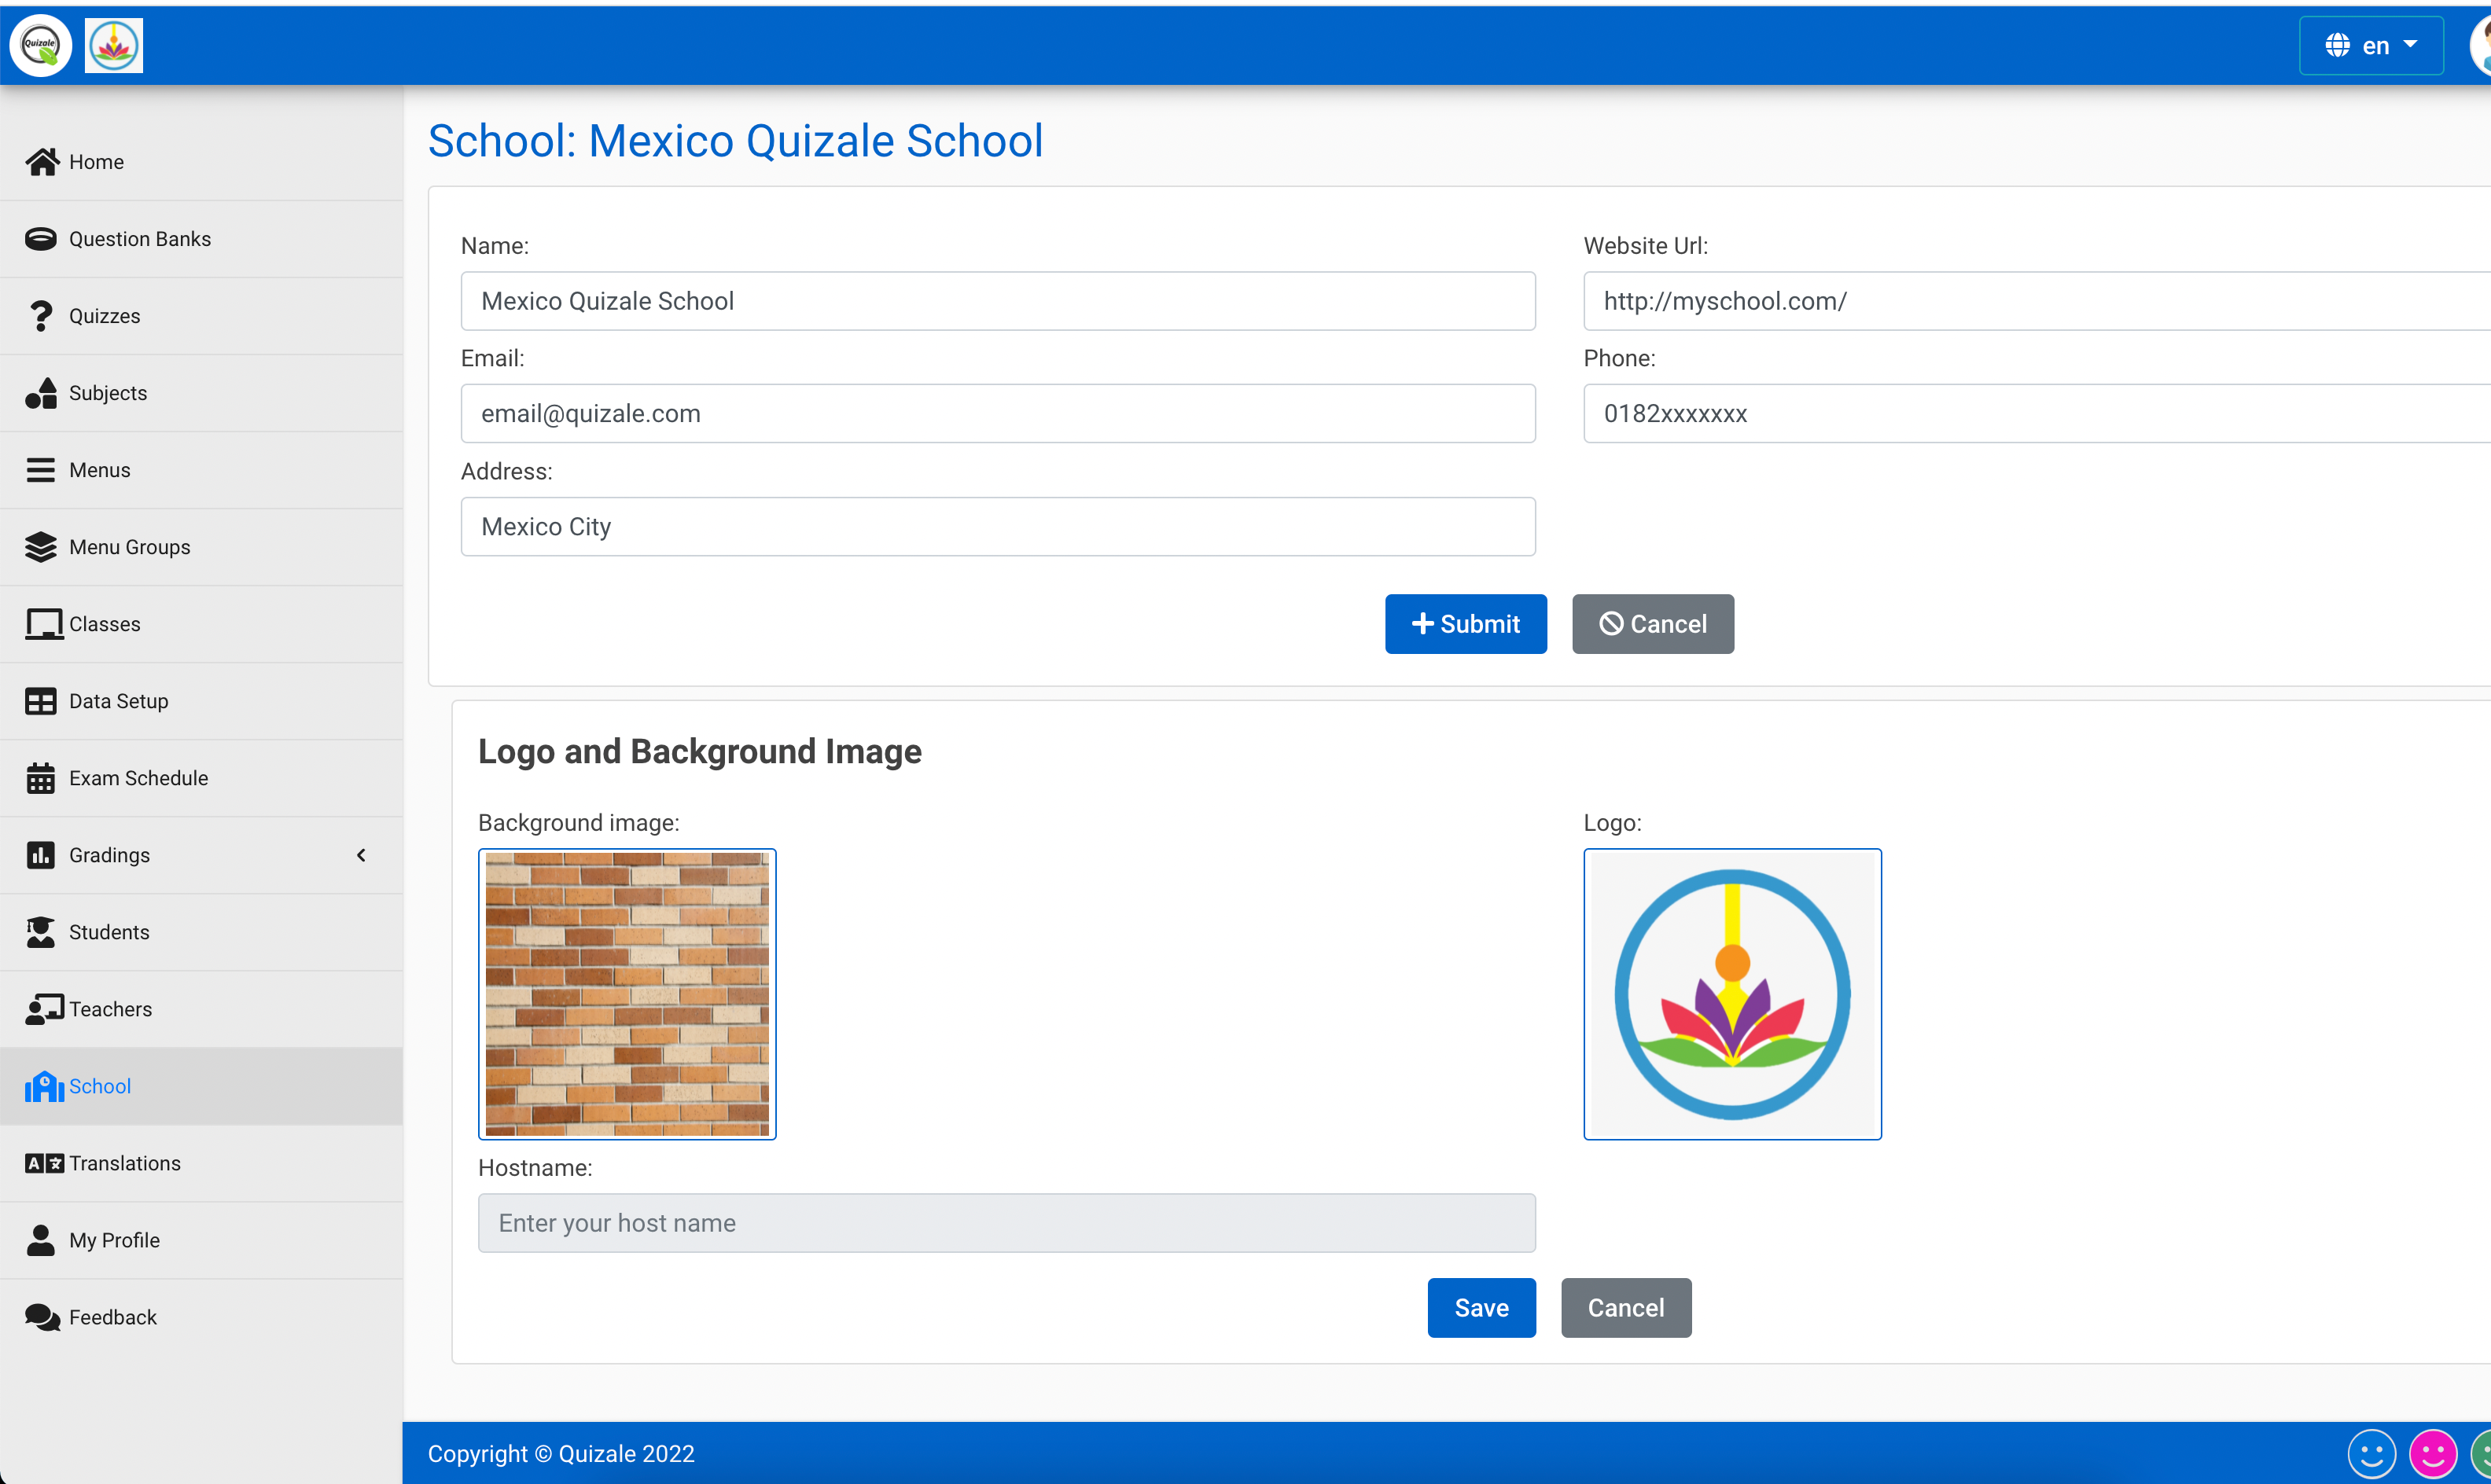Open the language selector dropdown showing en
The width and height of the screenshot is (2491, 1484).
point(2372,44)
